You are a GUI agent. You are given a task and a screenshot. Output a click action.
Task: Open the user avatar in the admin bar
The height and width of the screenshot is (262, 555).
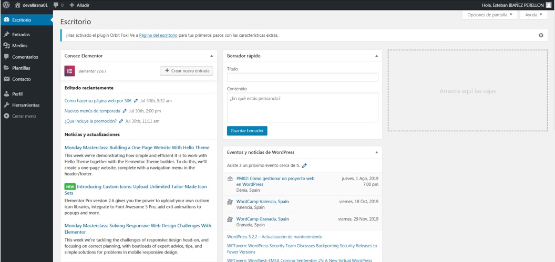[548, 5]
